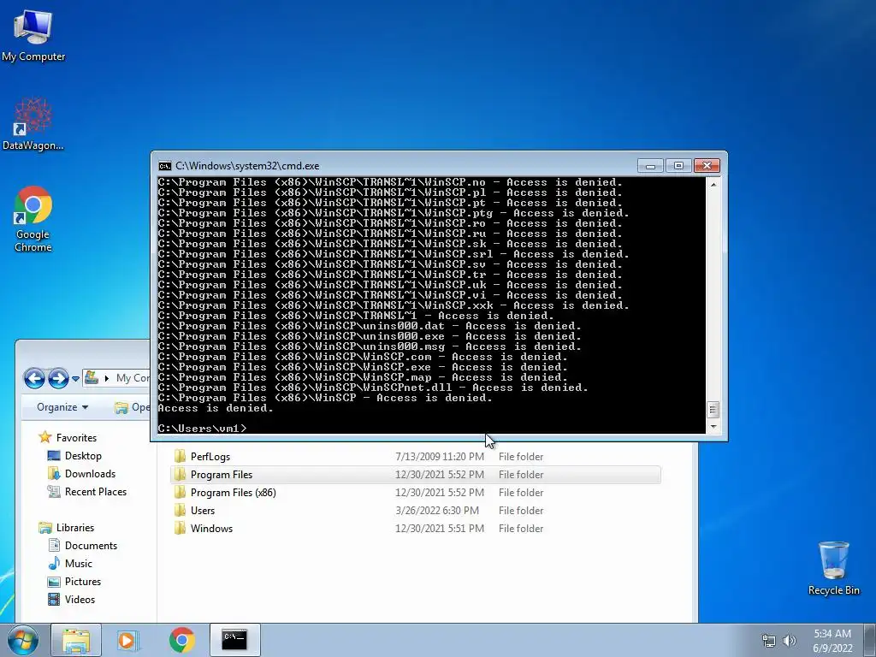The image size is (876, 657).
Task: Minimize the cmd.exe window
Action: (650, 166)
